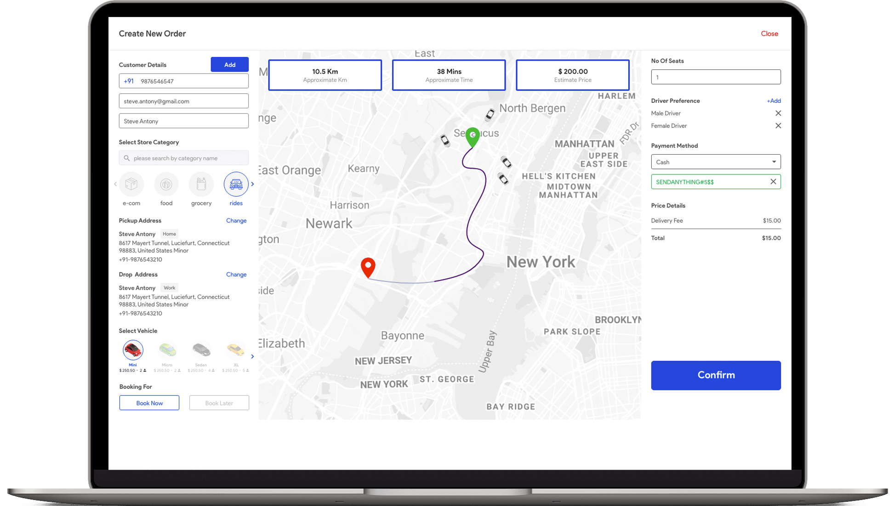
Task: Remove Male Driver preference
Action: (777, 113)
